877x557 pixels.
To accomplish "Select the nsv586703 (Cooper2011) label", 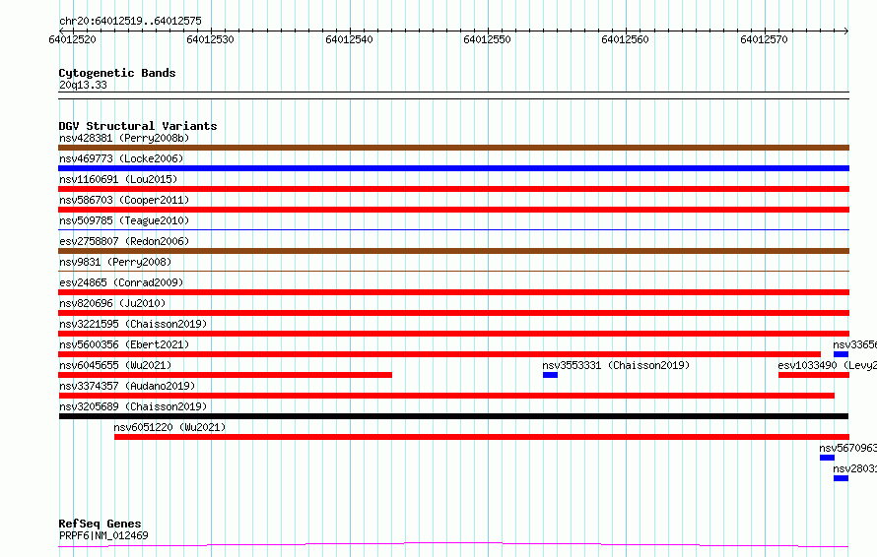I will (x=124, y=200).
